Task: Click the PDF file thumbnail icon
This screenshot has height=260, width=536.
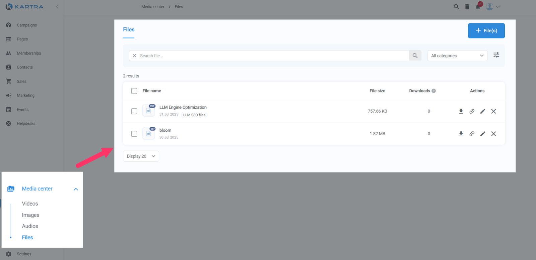Action: coord(149,110)
